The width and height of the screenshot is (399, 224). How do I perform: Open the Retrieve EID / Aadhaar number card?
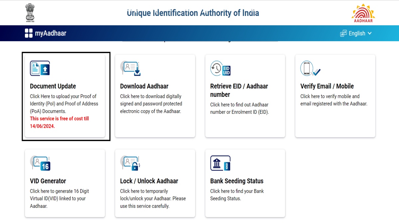tap(245, 96)
